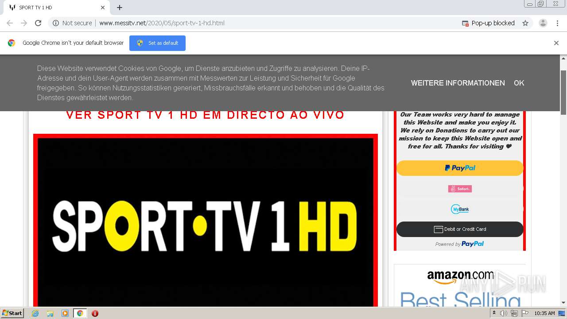Choose MyBank payment option

pos(460,209)
